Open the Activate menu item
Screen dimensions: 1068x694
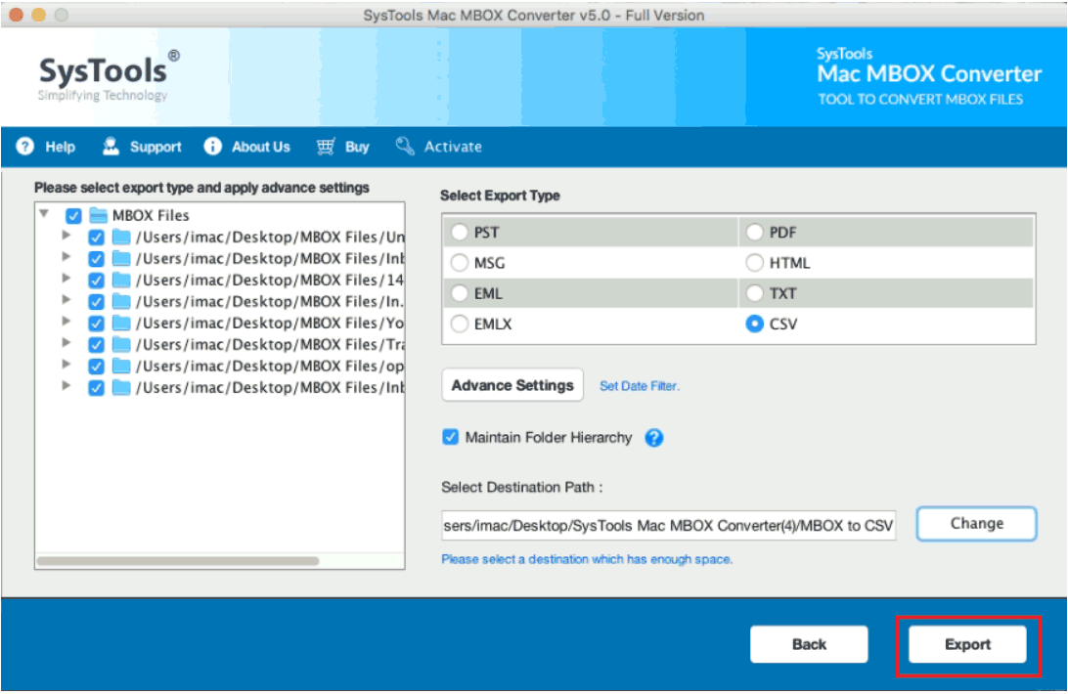tap(438, 147)
